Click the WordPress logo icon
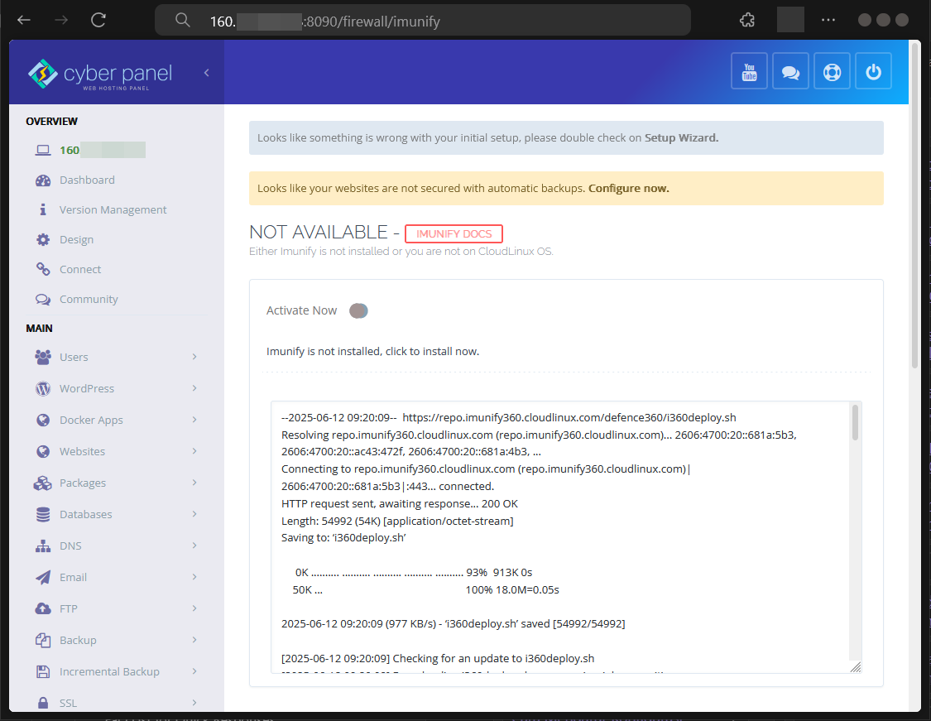The height and width of the screenshot is (721, 931). click(43, 388)
